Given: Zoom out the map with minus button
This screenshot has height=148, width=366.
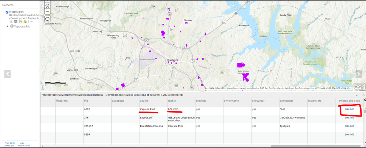Looking at the screenshot, I should (x=47, y=11).
